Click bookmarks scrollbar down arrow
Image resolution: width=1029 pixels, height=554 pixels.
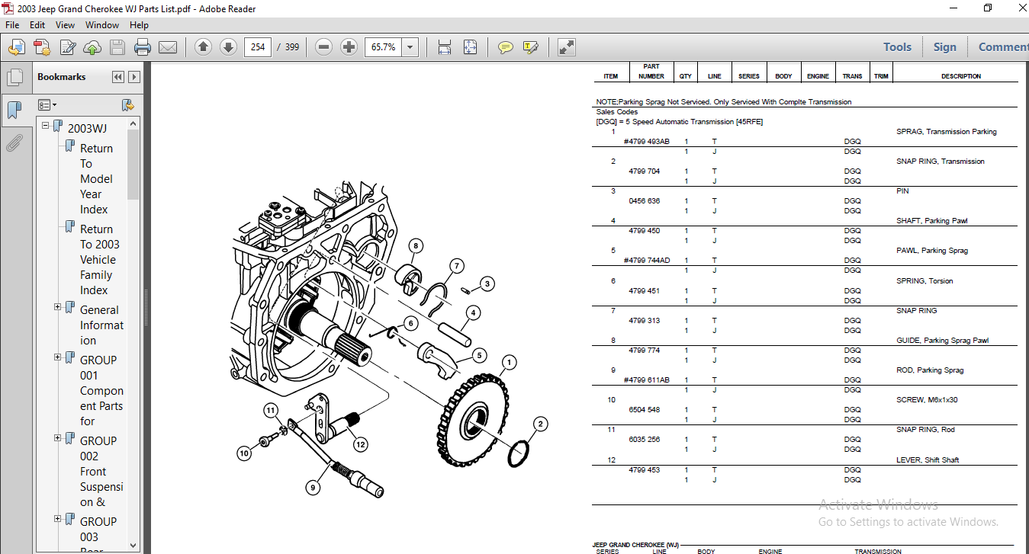coord(133,545)
